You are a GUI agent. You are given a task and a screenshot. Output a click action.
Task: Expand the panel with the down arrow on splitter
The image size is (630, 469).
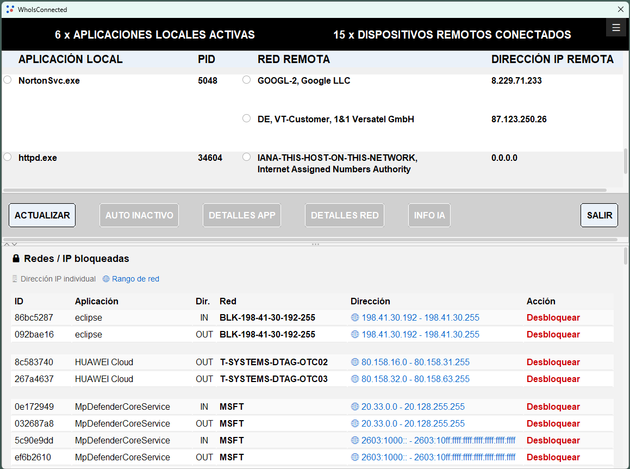tap(15, 244)
